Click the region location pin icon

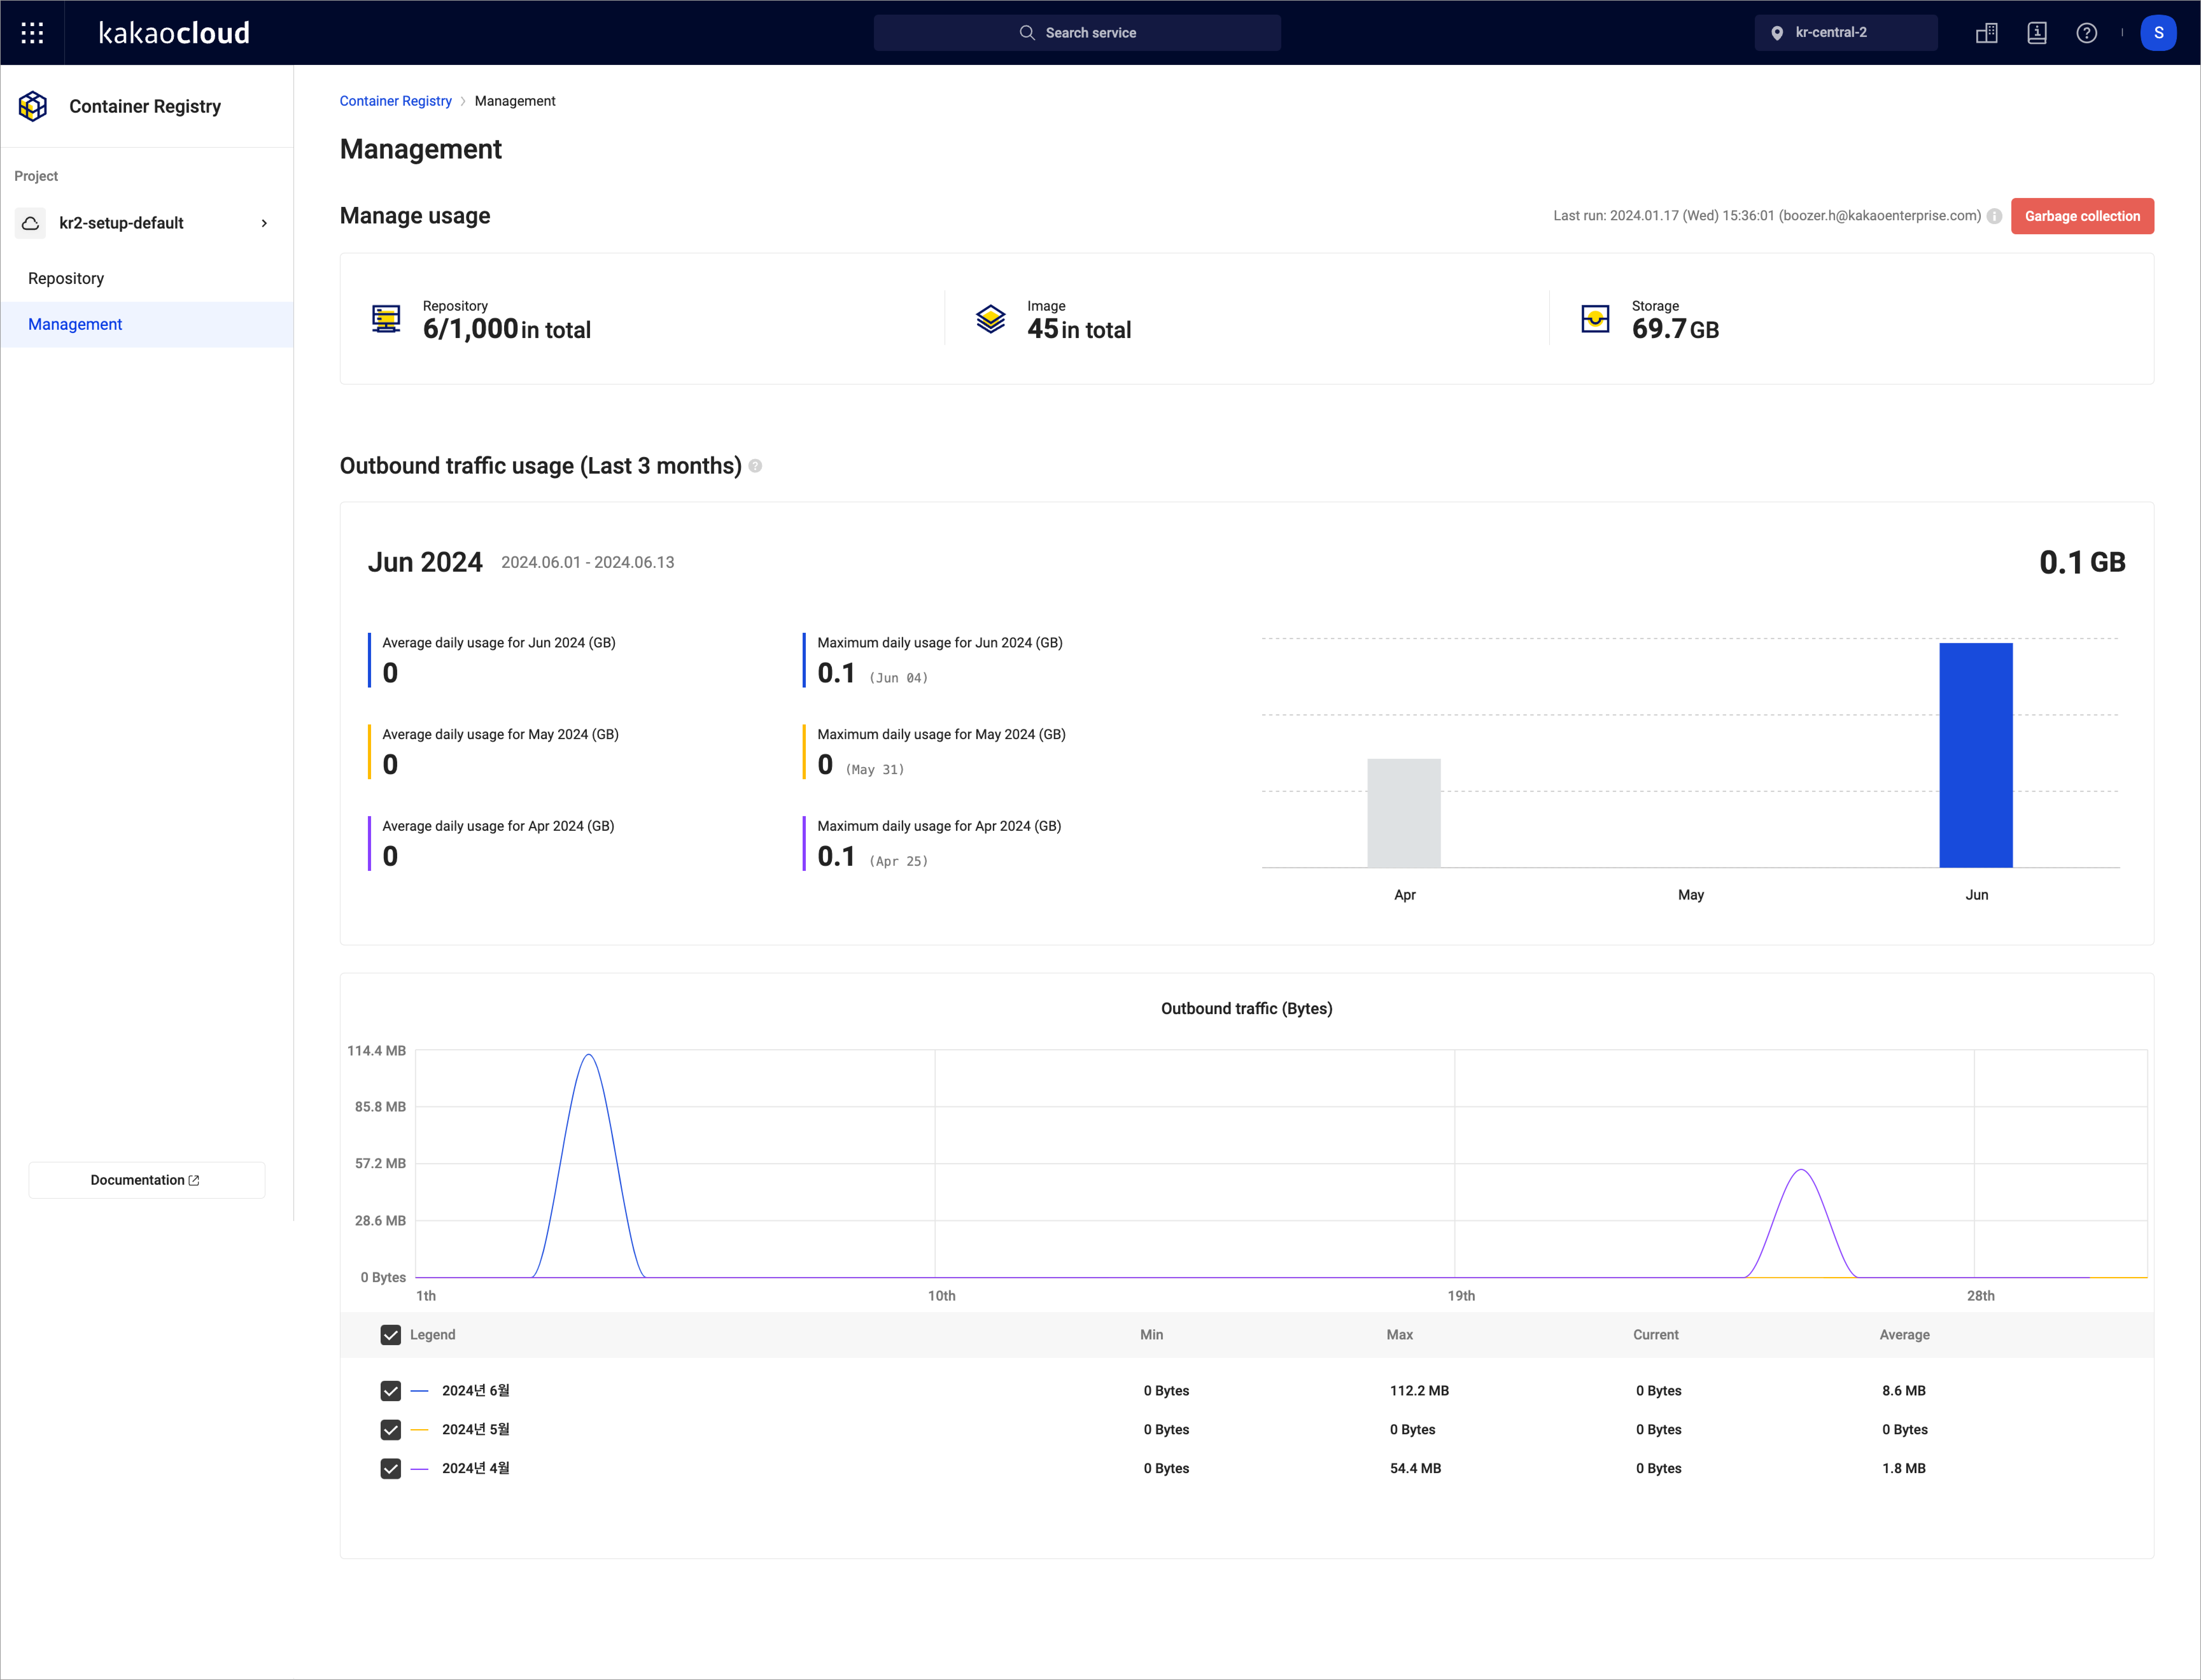point(1777,33)
